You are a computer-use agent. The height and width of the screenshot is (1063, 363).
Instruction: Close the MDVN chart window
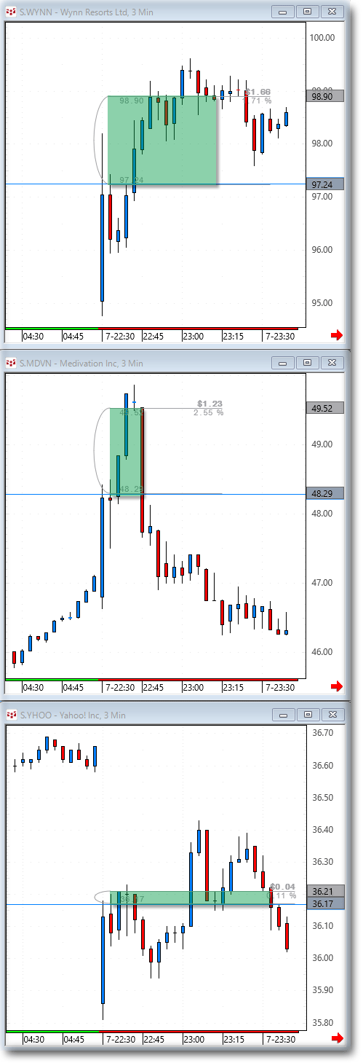click(332, 363)
